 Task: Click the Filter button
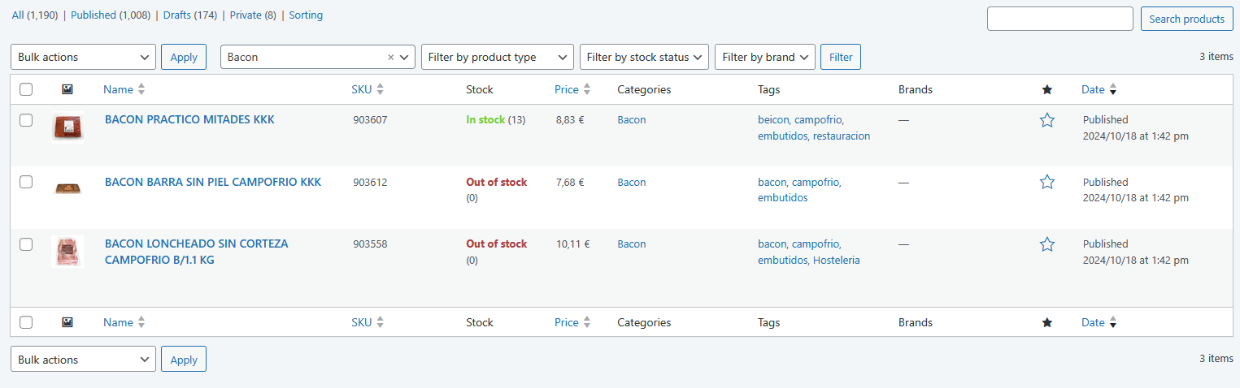pos(840,57)
